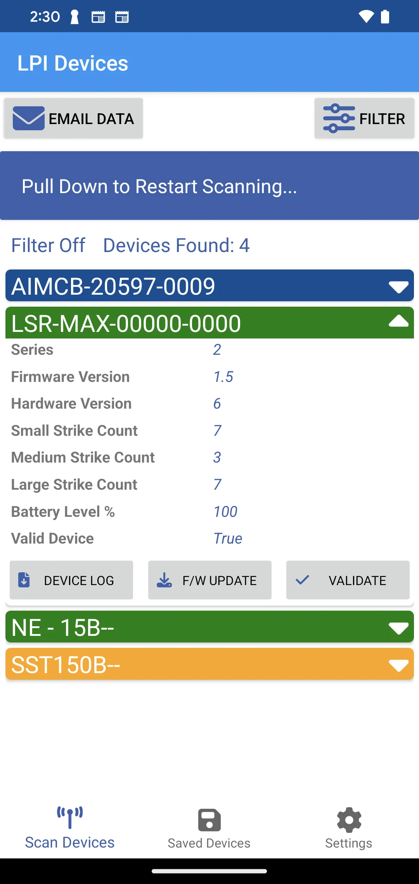Open the SST150B-- device row
The width and height of the screenshot is (419, 884).
point(209,664)
